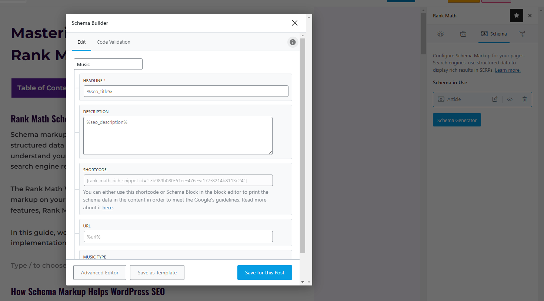Open the Social share-node tab in Rank Math
The height and width of the screenshot is (301, 544).
pyautogui.click(x=522, y=34)
